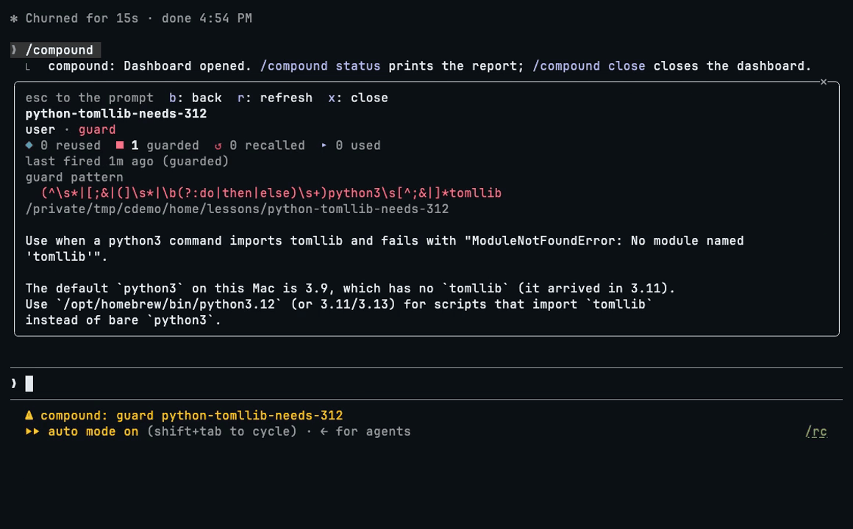Click the red square guarded icon
The height and width of the screenshot is (529, 853).
tap(120, 145)
